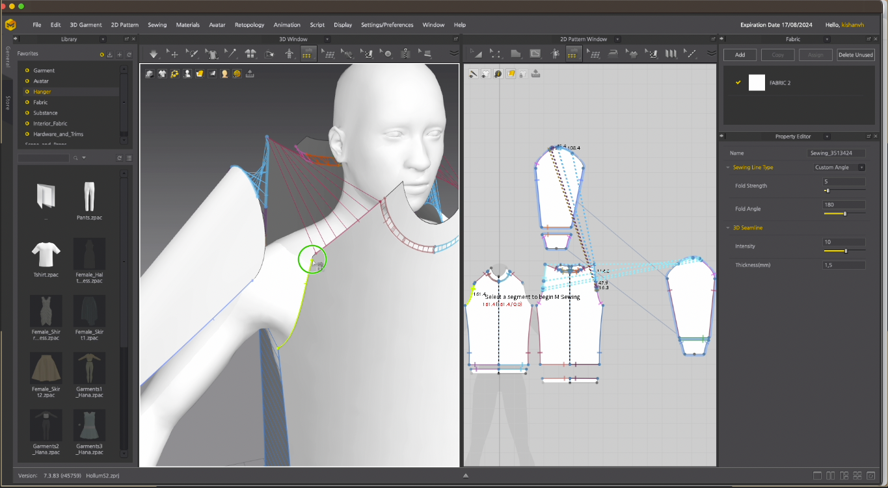Select the pleats fold tool in 2D toolbar

point(671,54)
